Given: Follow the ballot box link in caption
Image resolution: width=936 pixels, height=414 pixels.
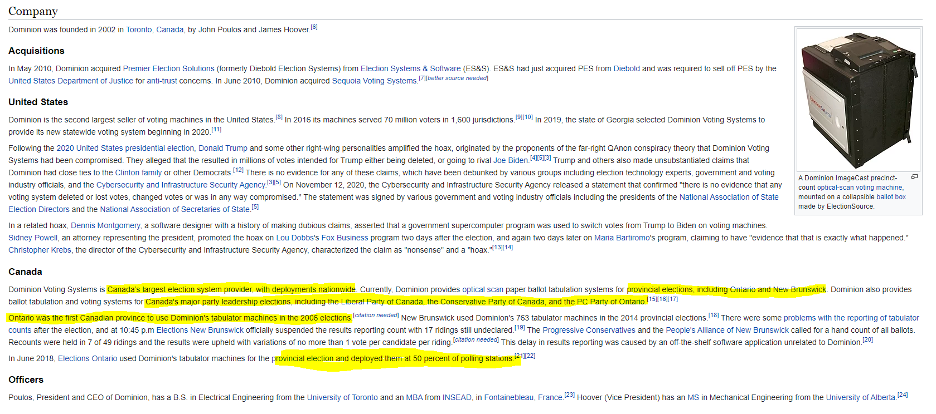Looking at the screenshot, I should [891, 197].
